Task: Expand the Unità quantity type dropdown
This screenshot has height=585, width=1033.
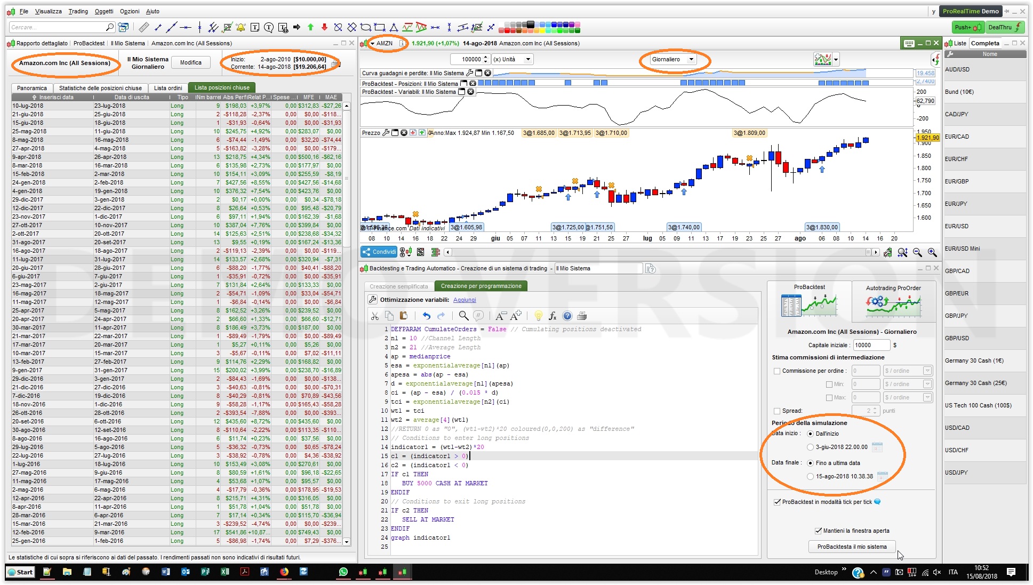Action: [x=512, y=59]
